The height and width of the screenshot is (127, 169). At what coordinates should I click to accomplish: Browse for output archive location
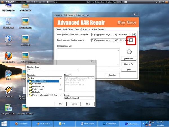(131, 40)
